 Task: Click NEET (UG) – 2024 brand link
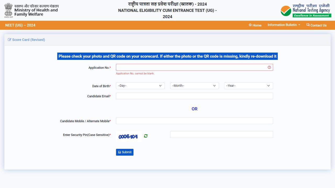click(20, 25)
